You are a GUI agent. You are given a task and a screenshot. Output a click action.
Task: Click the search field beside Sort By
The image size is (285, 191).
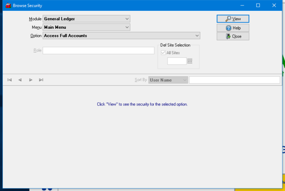click(234, 80)
